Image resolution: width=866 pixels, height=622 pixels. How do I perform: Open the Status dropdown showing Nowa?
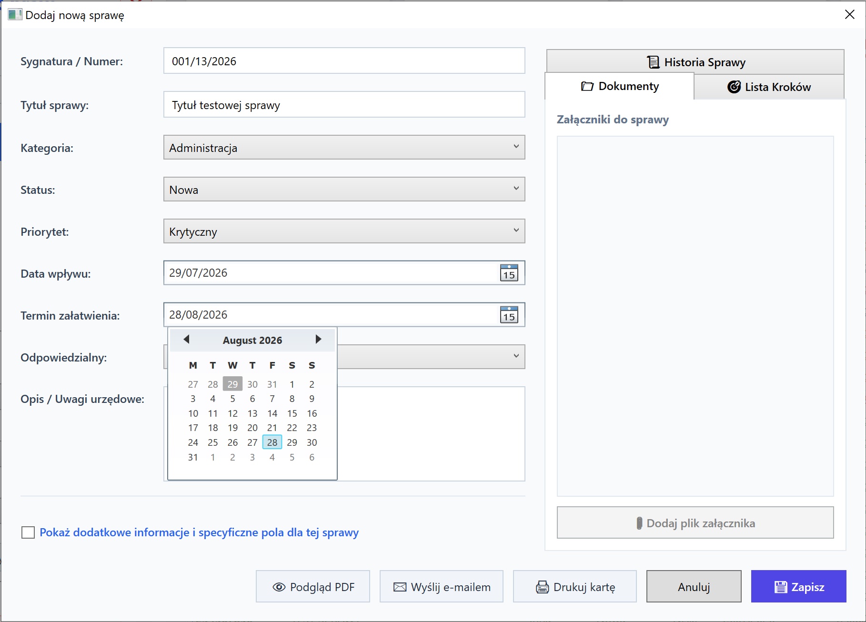tap(344, 189)
